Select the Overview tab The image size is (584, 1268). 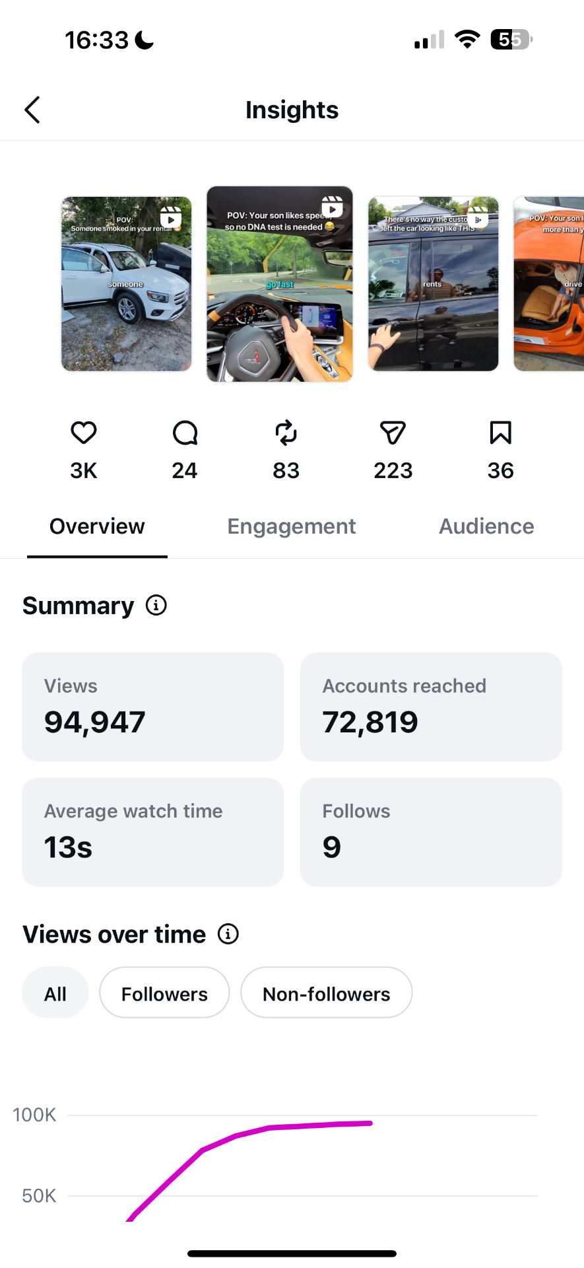pyautogui.click(x=97, y=526)
